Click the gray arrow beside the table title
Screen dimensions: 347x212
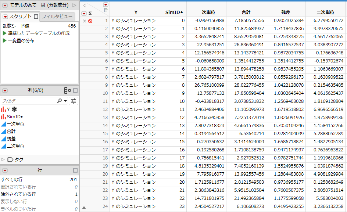74,5
